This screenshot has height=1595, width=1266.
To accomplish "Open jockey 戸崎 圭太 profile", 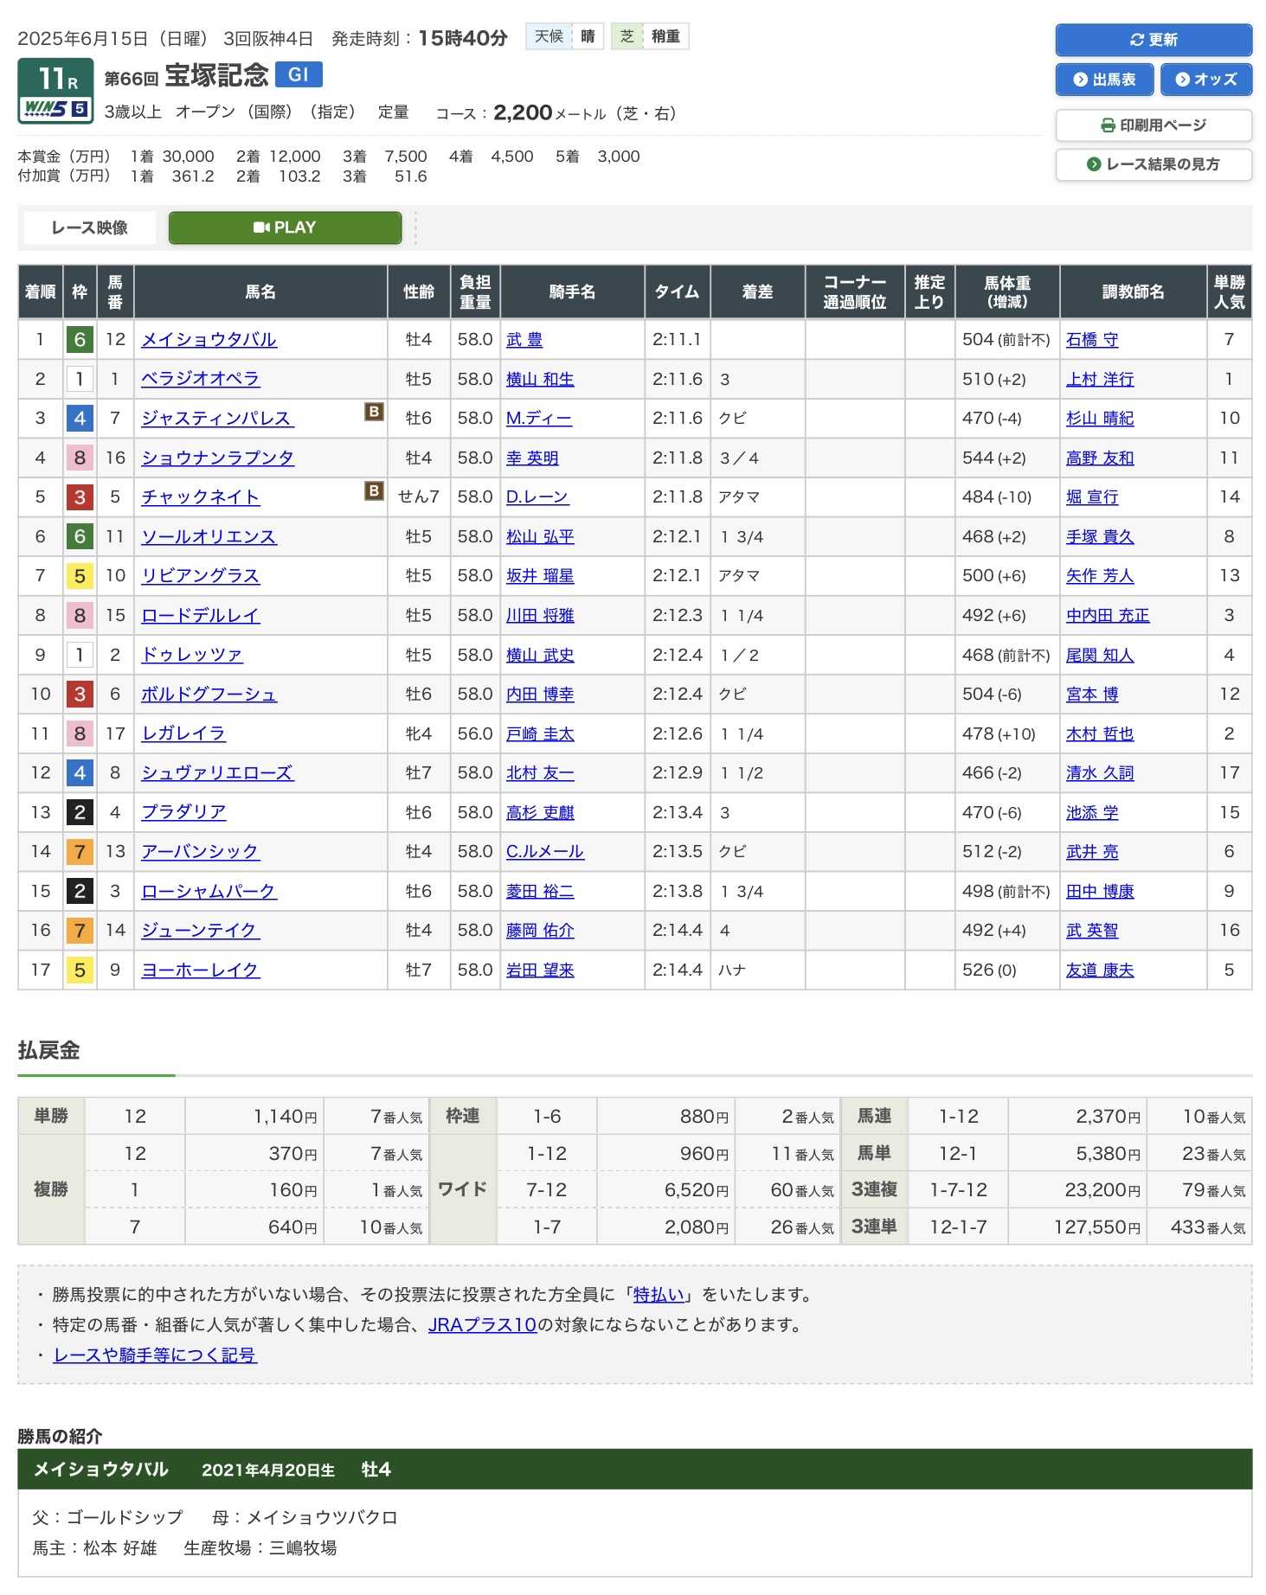I will pos(540,733).
